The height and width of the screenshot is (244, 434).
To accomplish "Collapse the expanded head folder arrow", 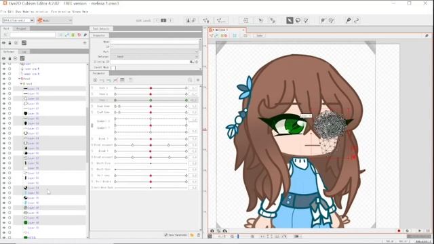I will point(21,83).
